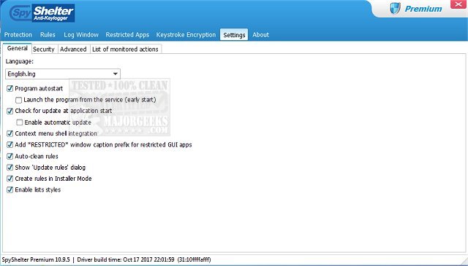Toggle Show 'Update rules' dialog checkbox
This screenshot has width=468, height=266.
point(10,168)
